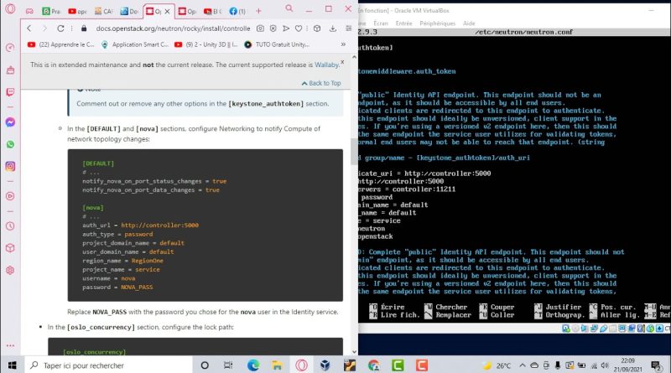The image size is (671, 373).
Task: Open the VirtualBox taskbar icon
Action: pyautogui.click(x=325, y=365)
